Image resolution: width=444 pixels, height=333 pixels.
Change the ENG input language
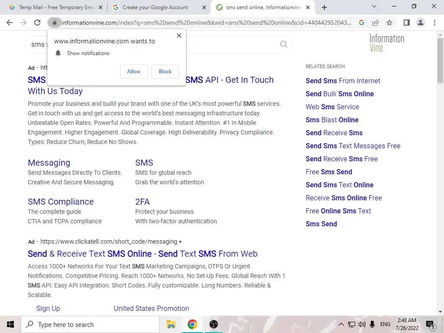pyautogui.click(x=385, y=324)
